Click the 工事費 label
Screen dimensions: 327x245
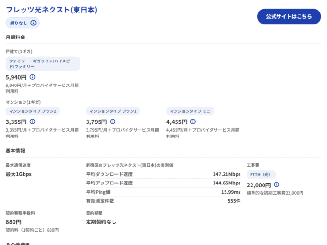tap(253, 165)
